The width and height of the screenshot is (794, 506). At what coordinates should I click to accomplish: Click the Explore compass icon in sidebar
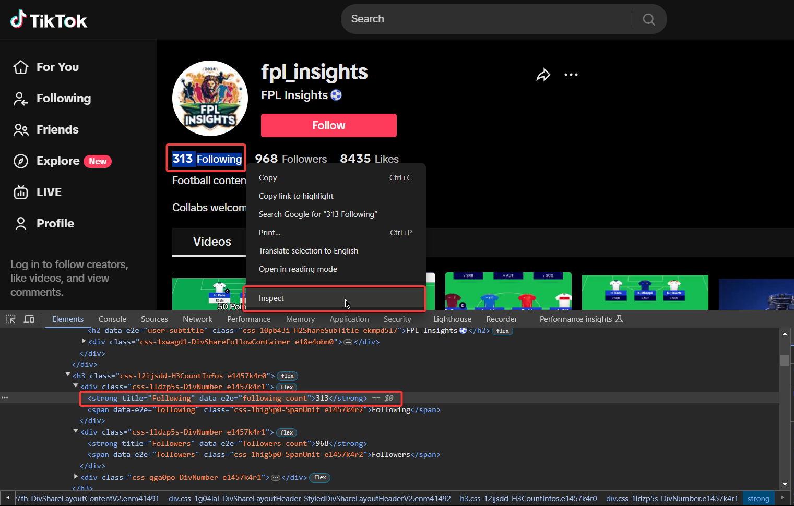tap(21, 161)
